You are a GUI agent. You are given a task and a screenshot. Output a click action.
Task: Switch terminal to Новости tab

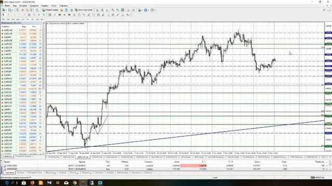(x=51, y=173)
